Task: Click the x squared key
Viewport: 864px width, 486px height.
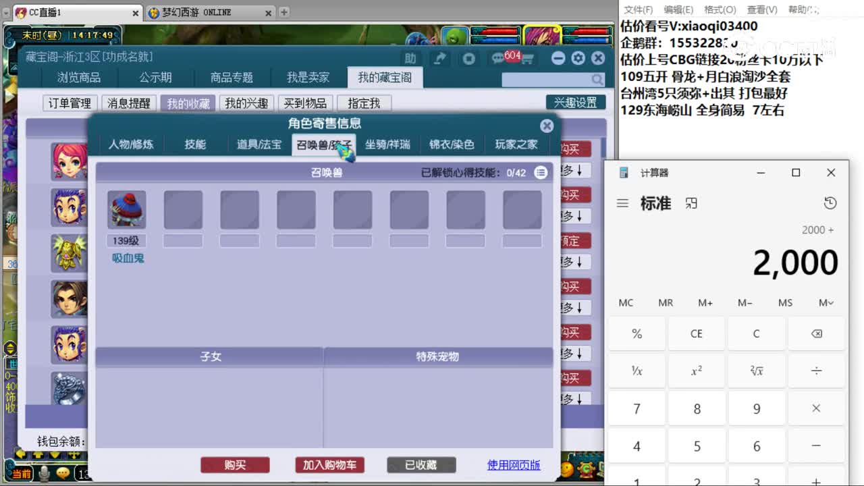Action: pos(697,371)
